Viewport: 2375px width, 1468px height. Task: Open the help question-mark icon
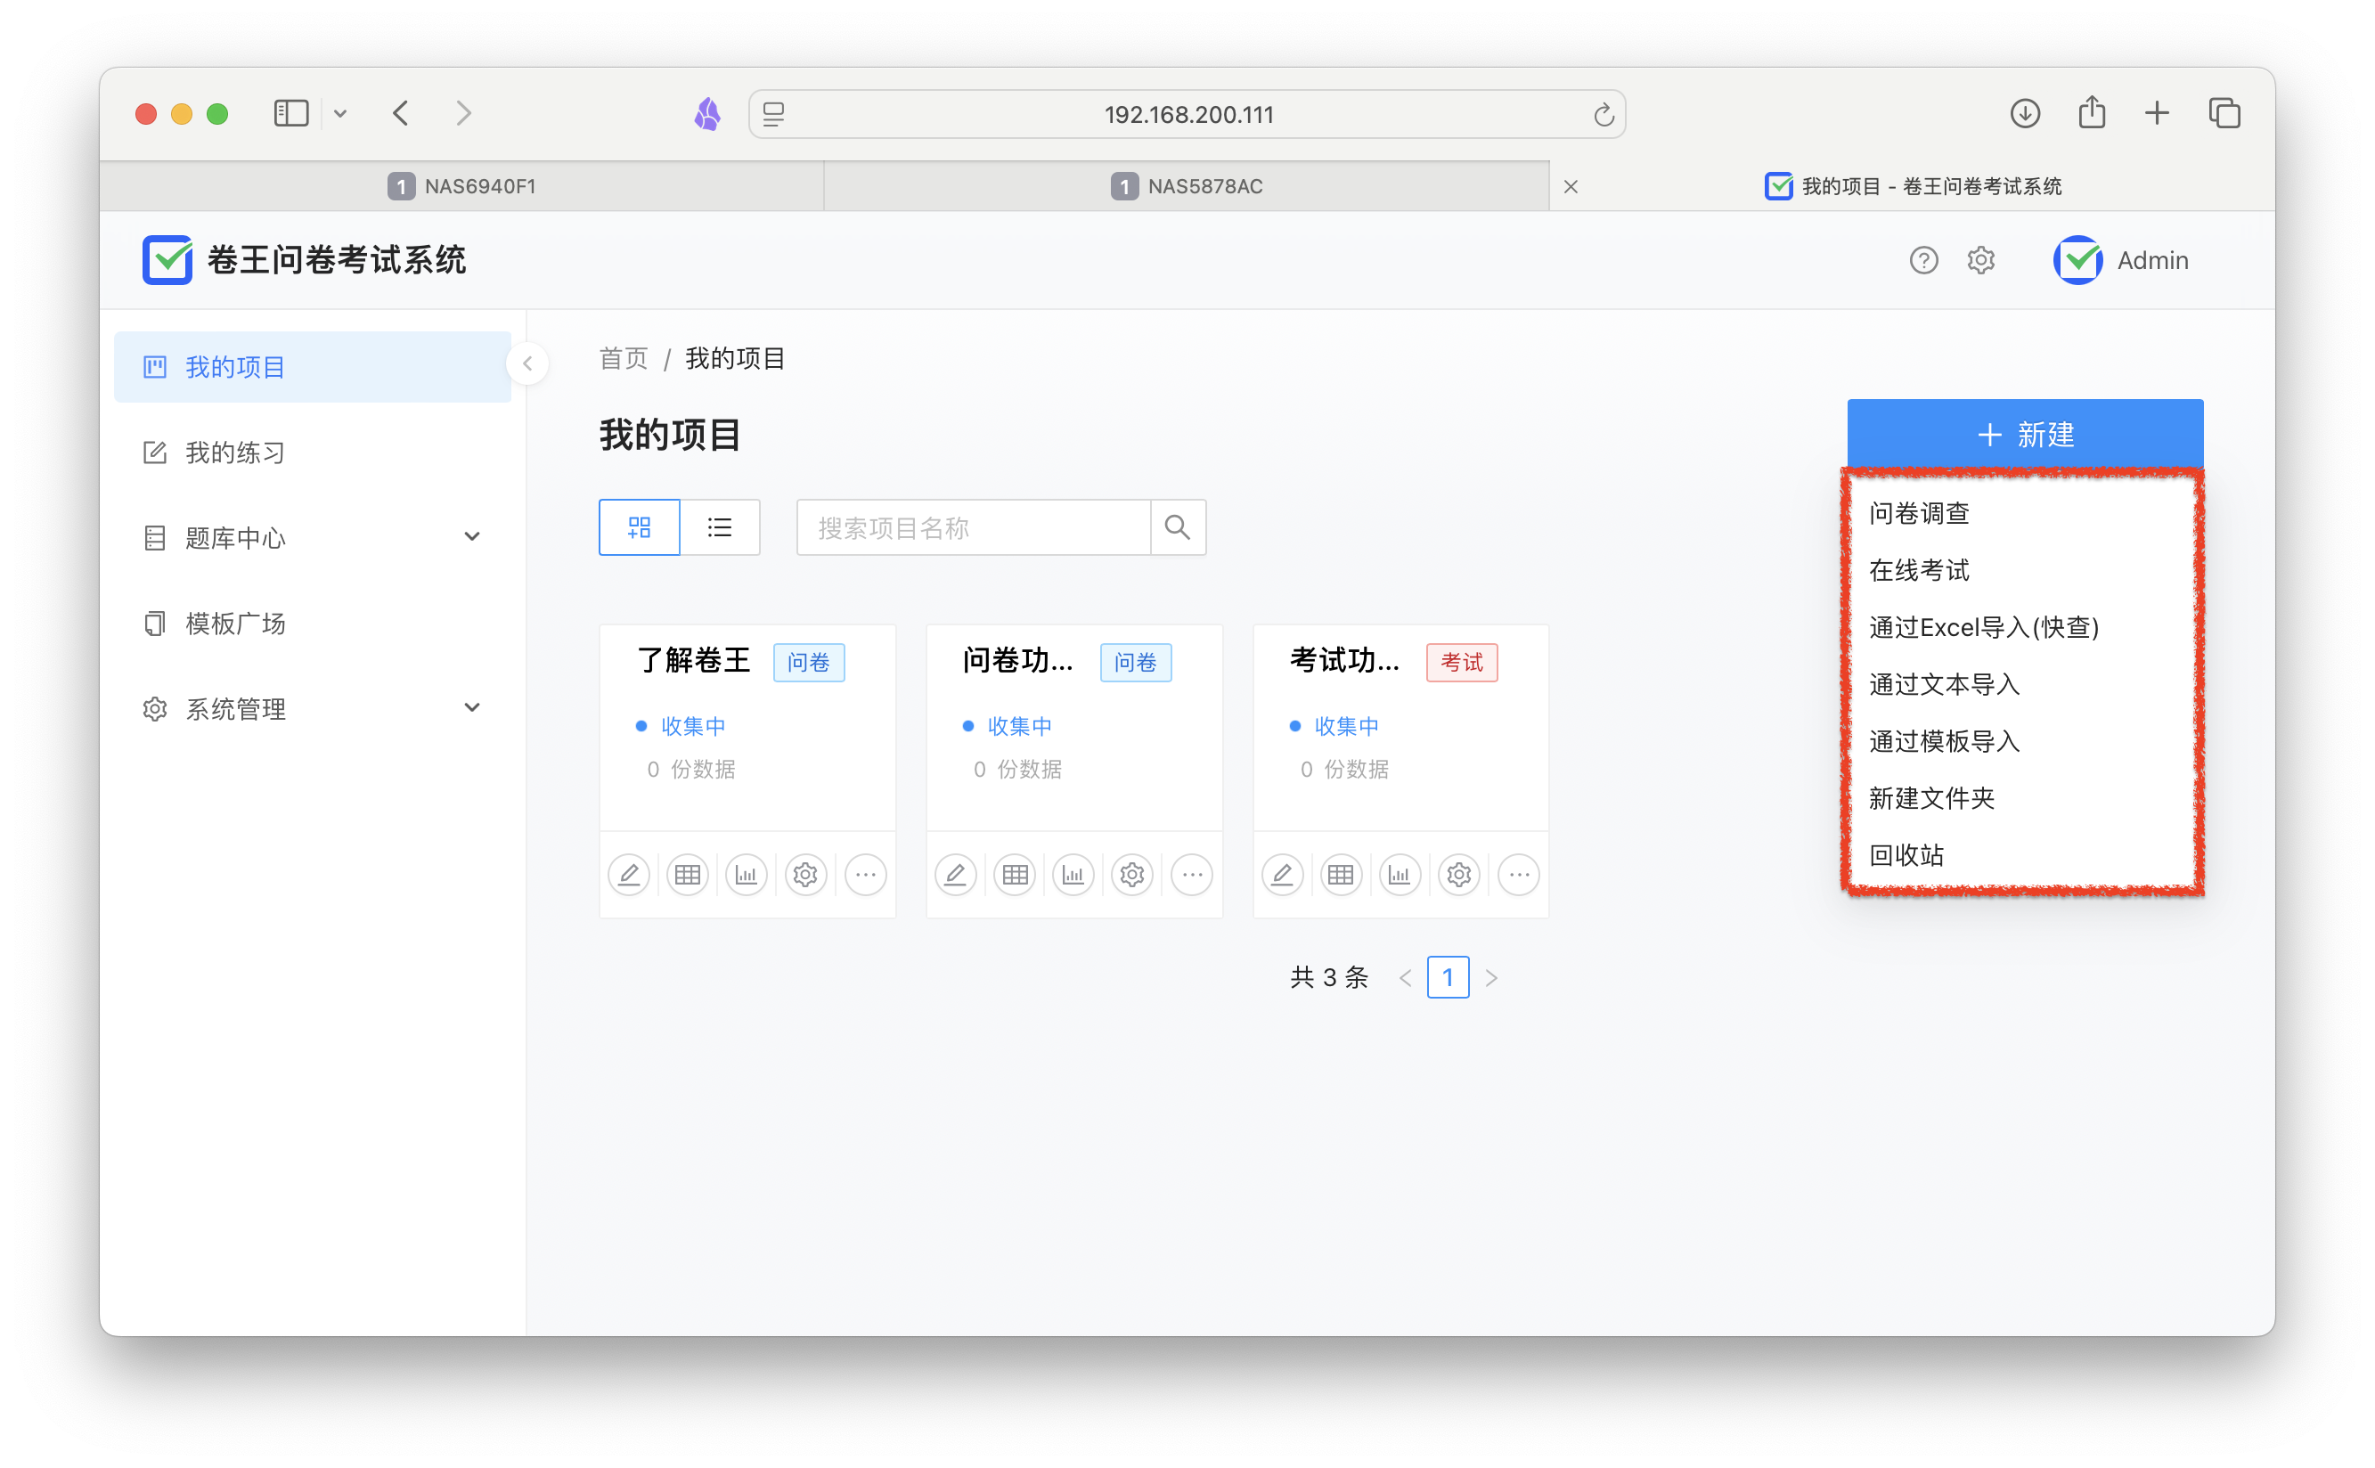[x=1922, y=260]
